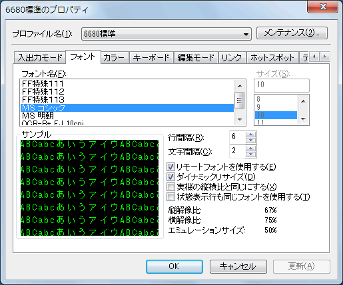The width and height of the screenshot is (343, 285).
Task: Open the 編集モード tab
Action: tap(196, 58)
